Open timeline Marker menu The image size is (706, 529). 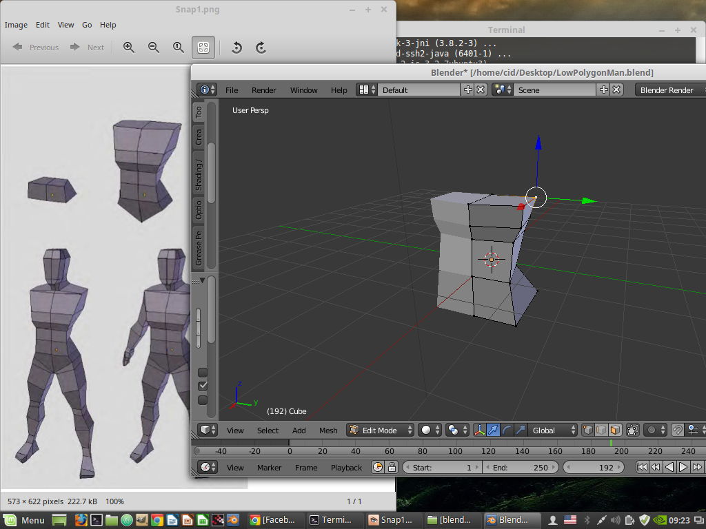click(269, 468)
